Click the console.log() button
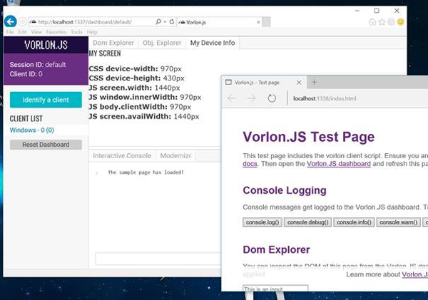Viewport: 428px width, 300px height. pos(263,222)
